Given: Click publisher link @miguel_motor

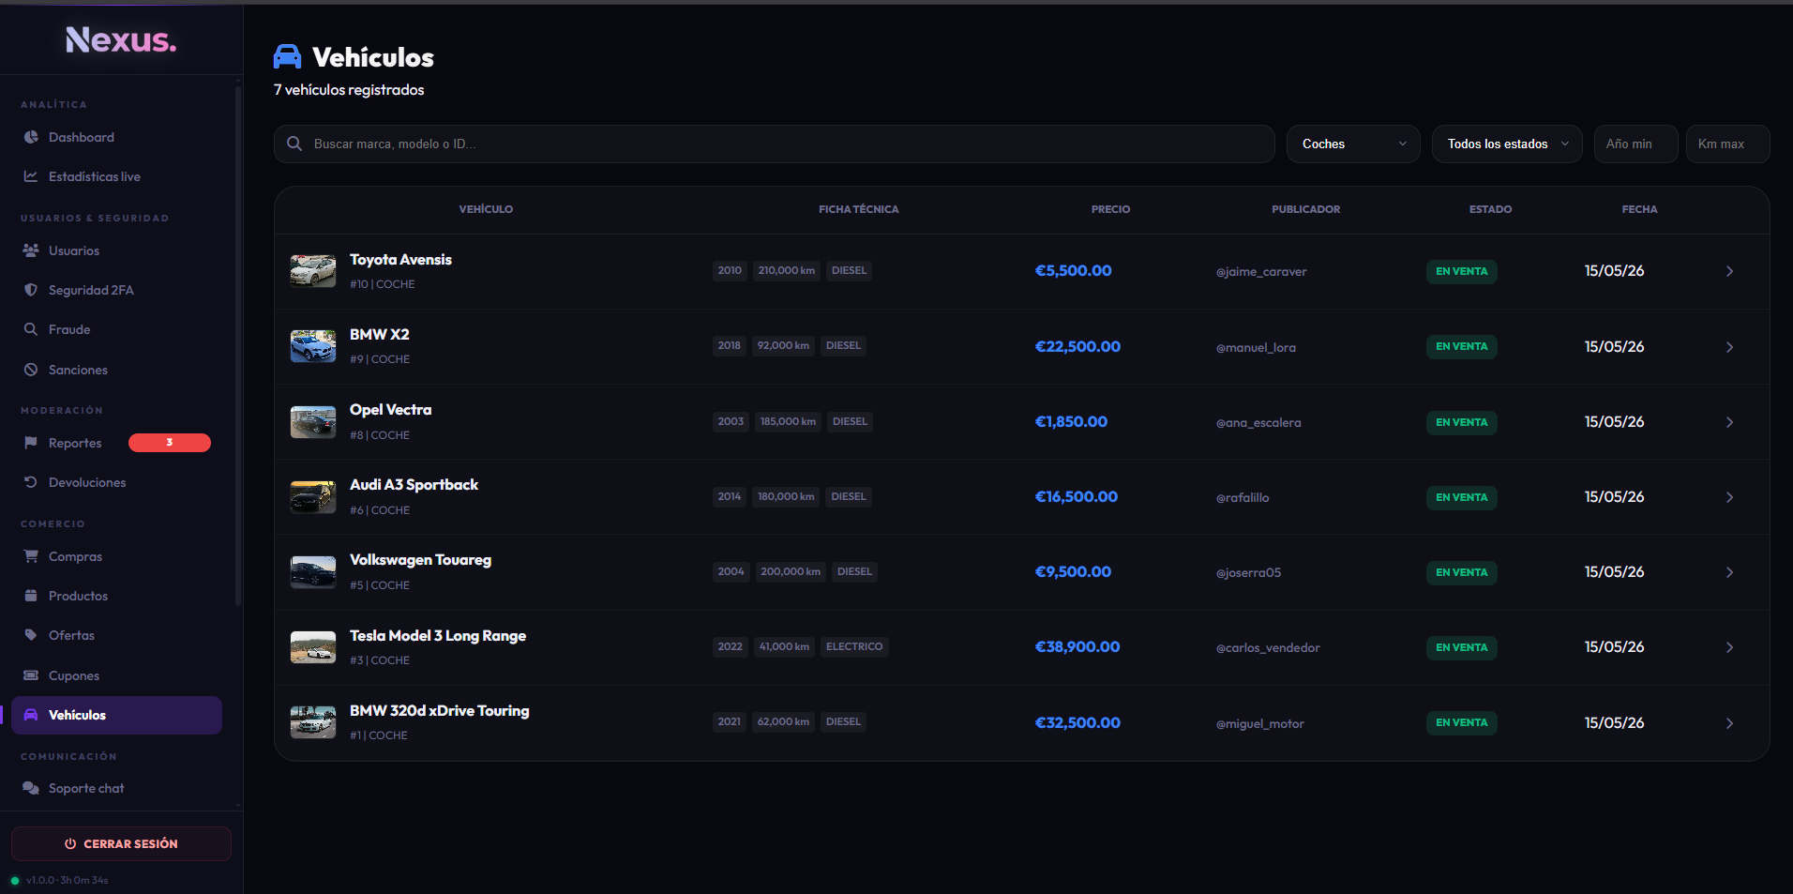Looking at the screenshot, I should click(1260, 723).
